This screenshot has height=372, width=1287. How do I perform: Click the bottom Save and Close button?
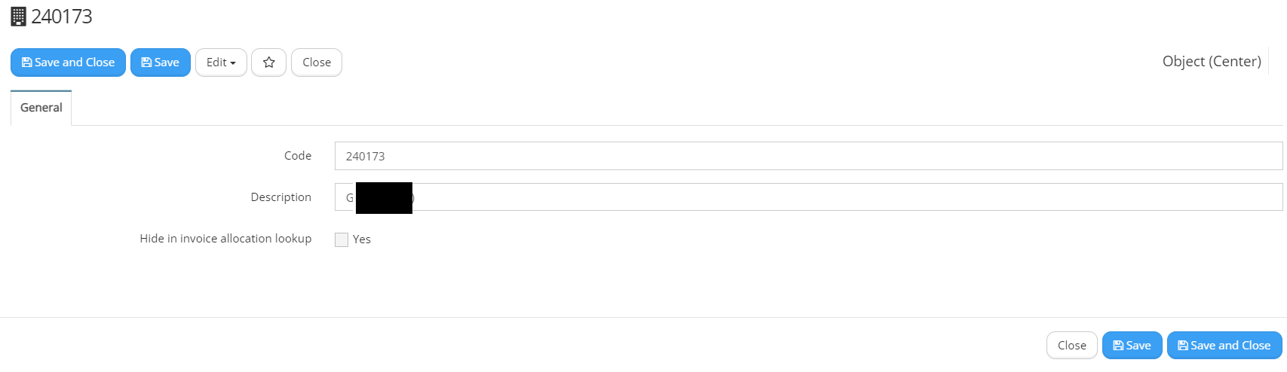tap(1224, 346)
